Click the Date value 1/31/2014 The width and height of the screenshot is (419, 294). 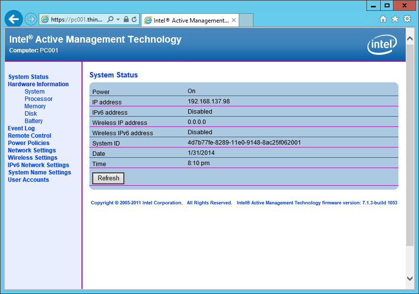(201, 153)
